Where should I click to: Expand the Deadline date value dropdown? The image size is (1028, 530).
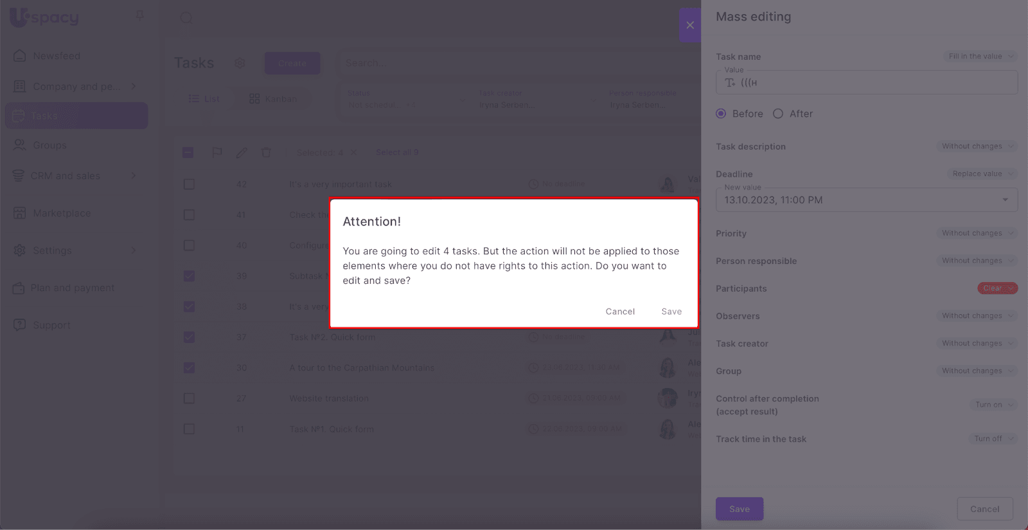[x=1005, y=200]
